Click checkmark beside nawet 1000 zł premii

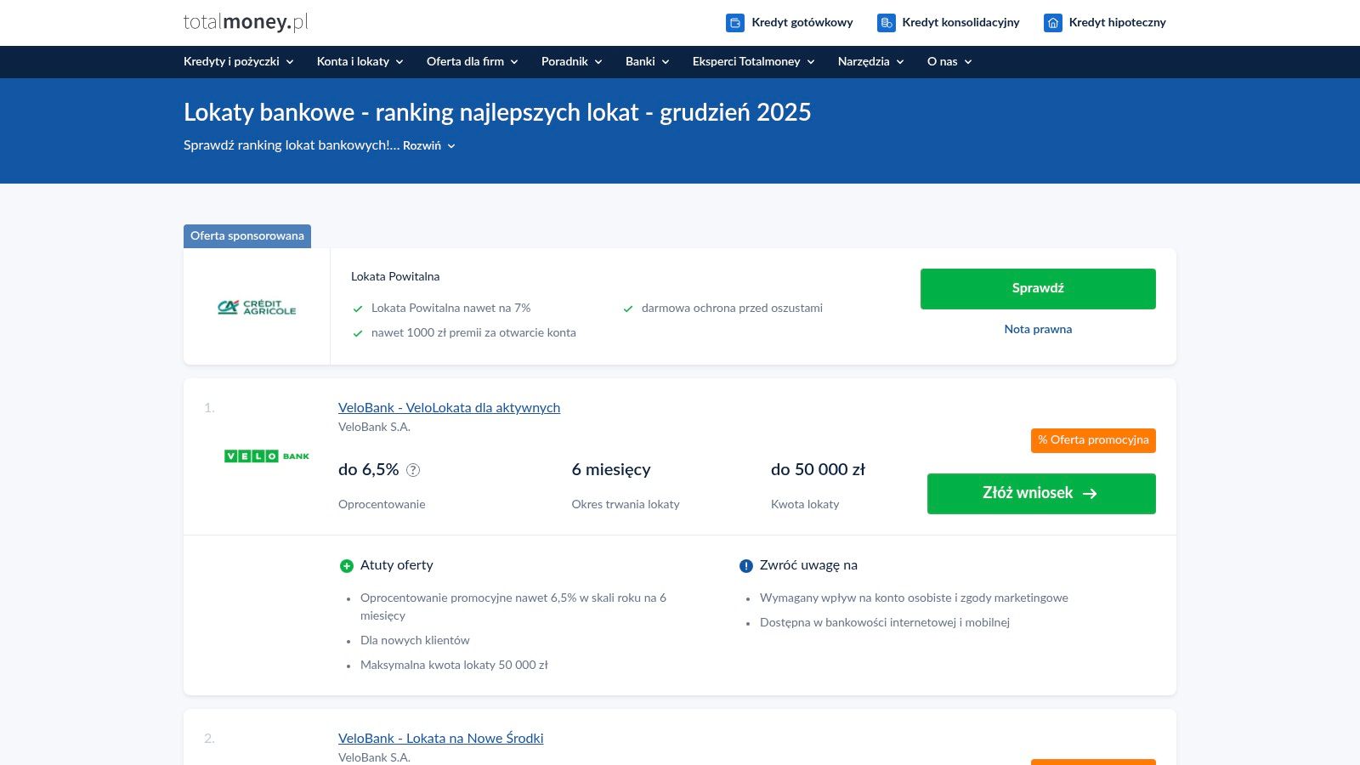pos(358,334)
